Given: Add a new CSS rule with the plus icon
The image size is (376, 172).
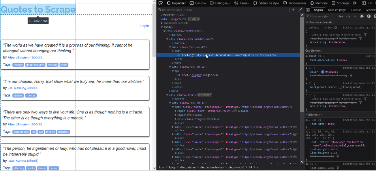Looking at the screenshot, I should pyautogui.click(x=355, y=16).
